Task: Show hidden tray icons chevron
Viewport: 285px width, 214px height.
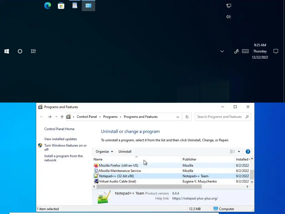Action: click(x=222, y=51)
